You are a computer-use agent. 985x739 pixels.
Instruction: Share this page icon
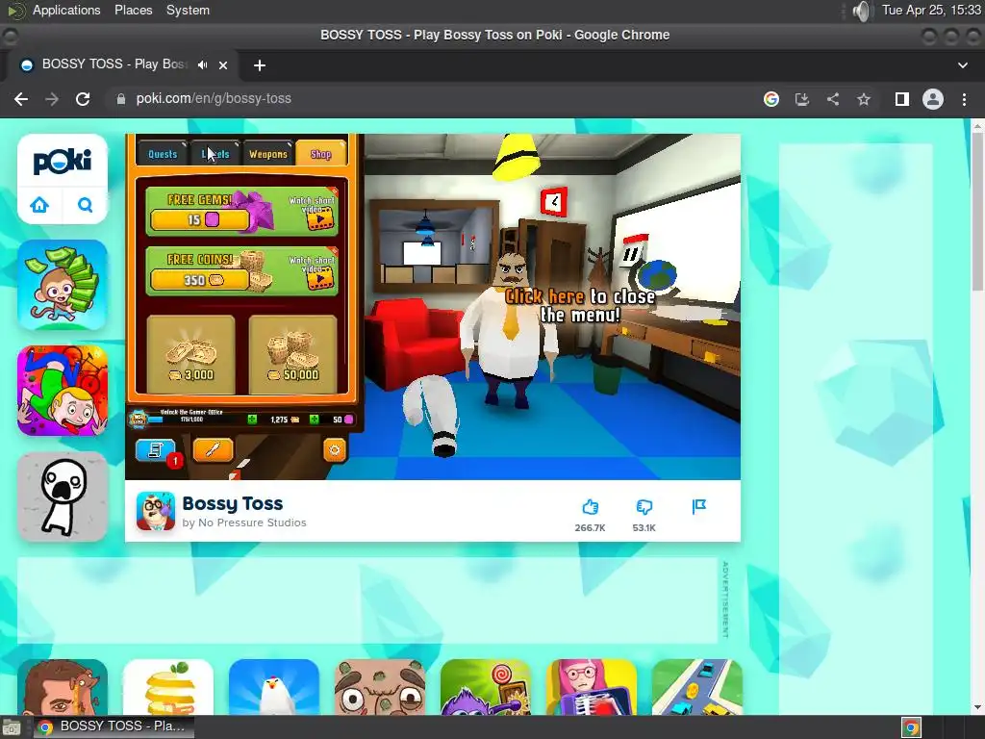coord(833,99)
